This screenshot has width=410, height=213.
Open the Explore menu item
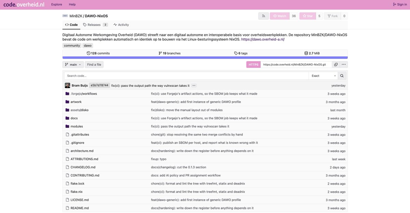(x=57, y=4)
